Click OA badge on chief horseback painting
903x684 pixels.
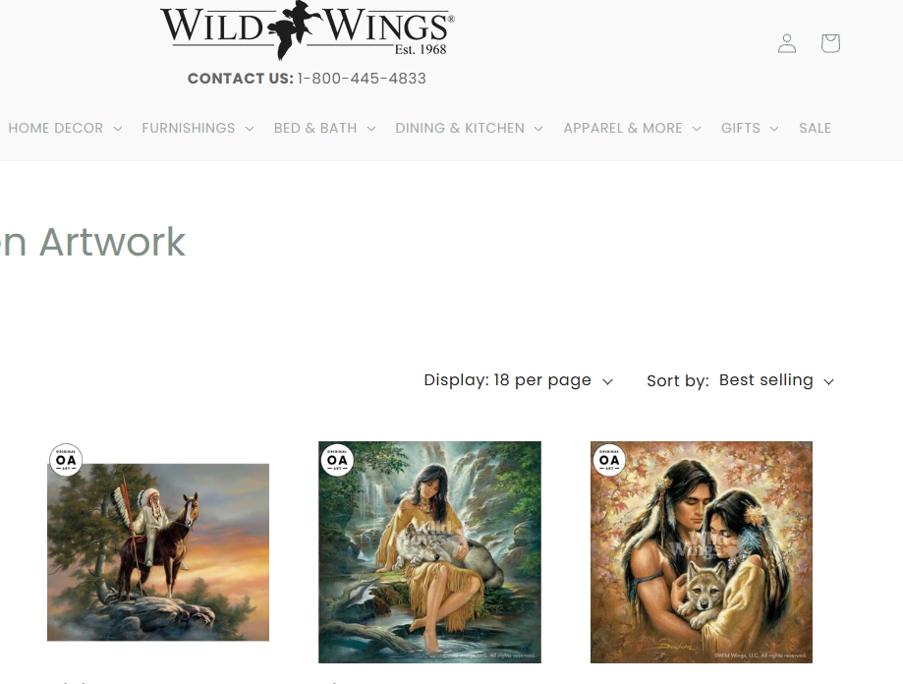click(66, 460)
